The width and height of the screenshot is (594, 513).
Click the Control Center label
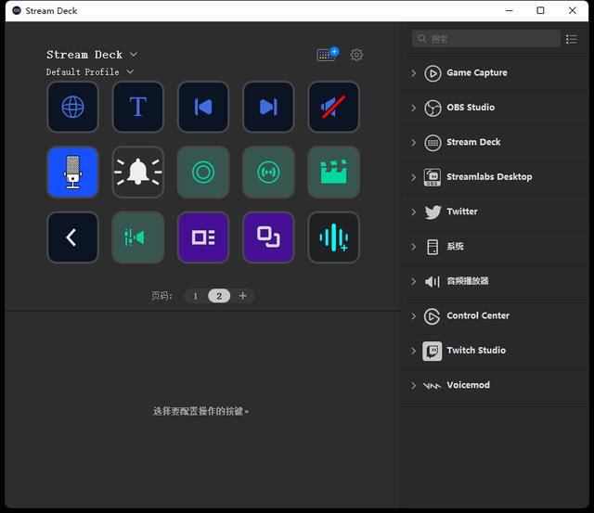coord(478,315)
